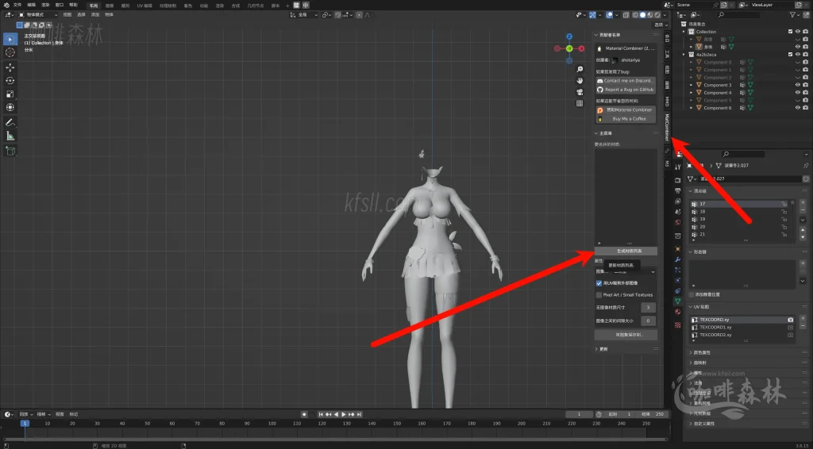Open the World properties tab

[x=678, y=222]
